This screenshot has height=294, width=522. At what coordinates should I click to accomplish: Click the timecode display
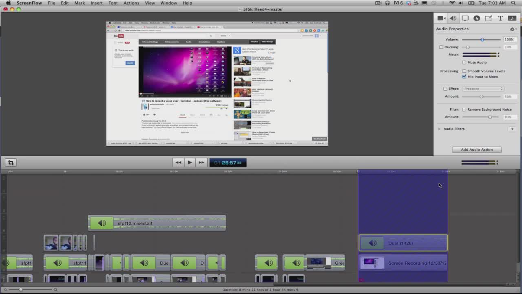pos(228,163)
